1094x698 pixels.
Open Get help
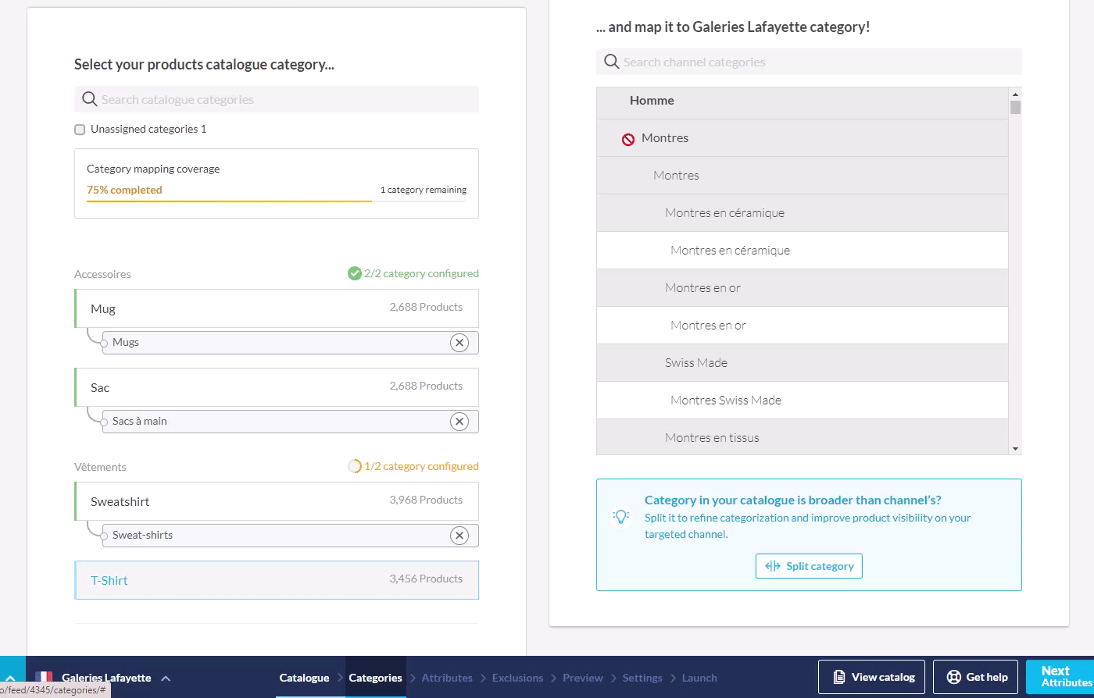click(974, 677)
